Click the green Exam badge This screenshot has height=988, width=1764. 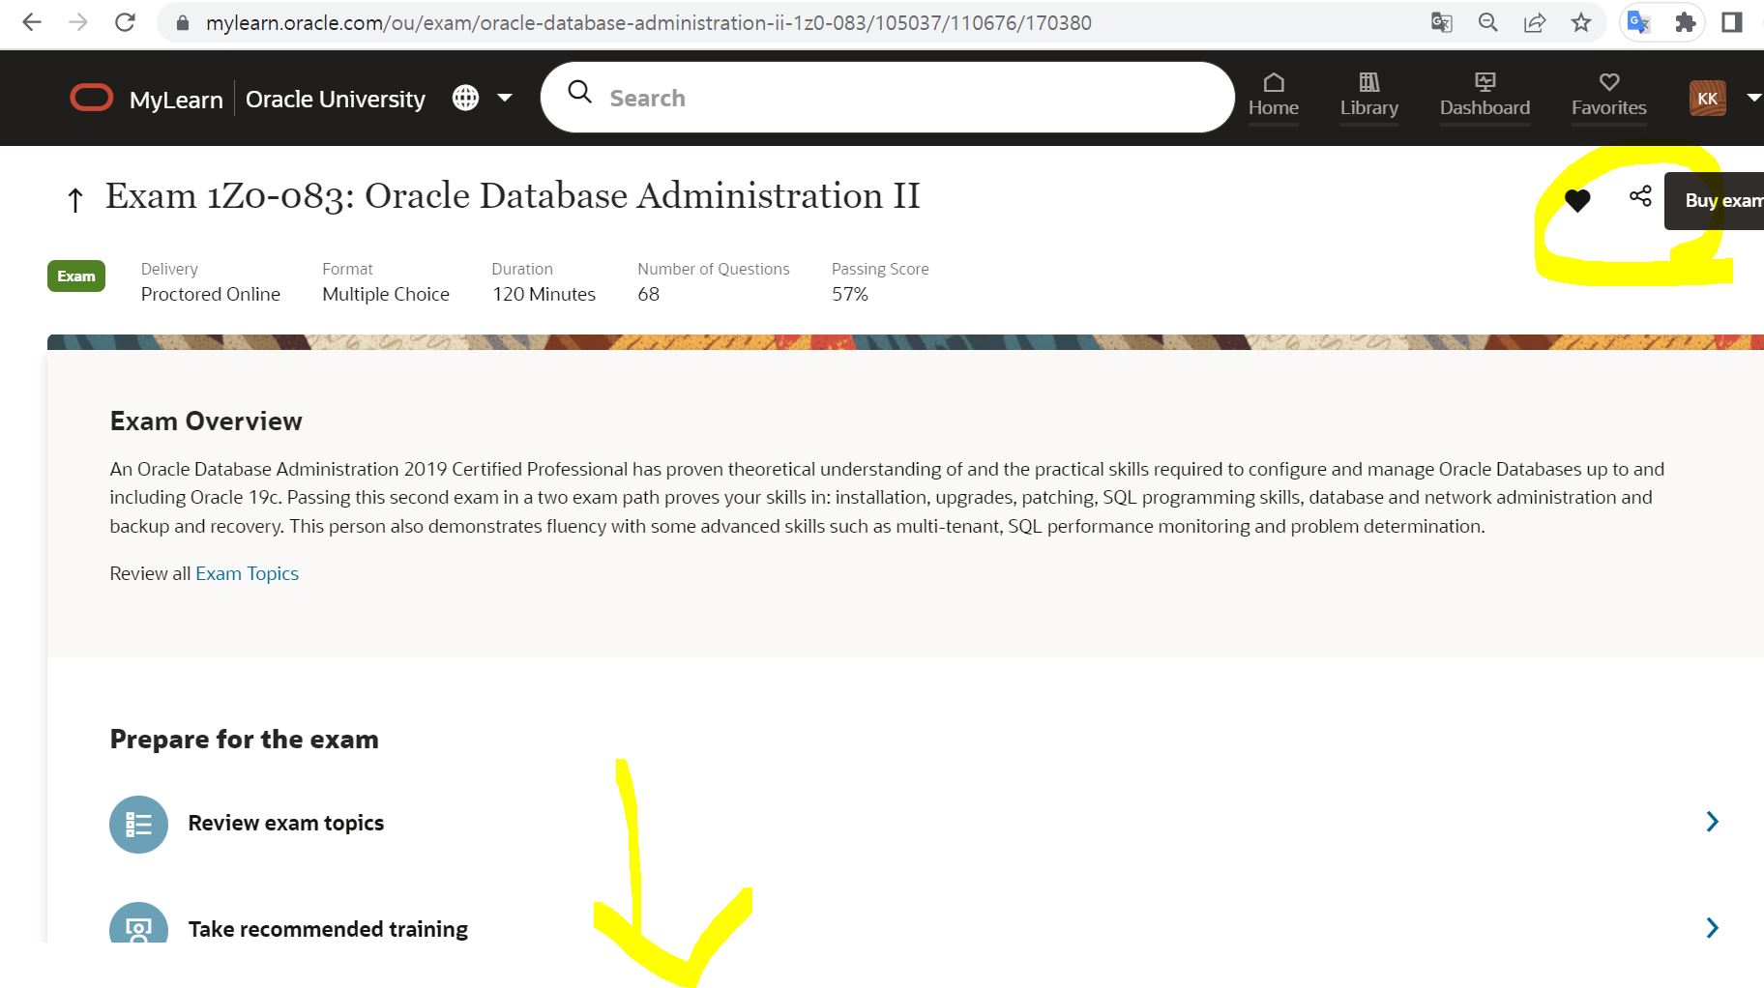point(76,276)
